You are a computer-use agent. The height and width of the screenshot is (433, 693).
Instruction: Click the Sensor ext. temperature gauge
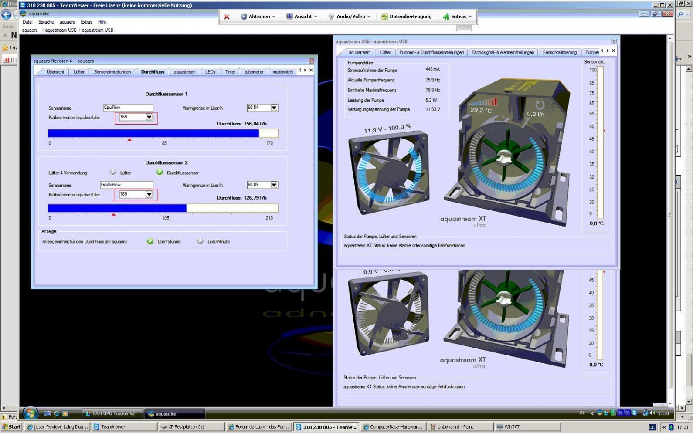(600, 142)
